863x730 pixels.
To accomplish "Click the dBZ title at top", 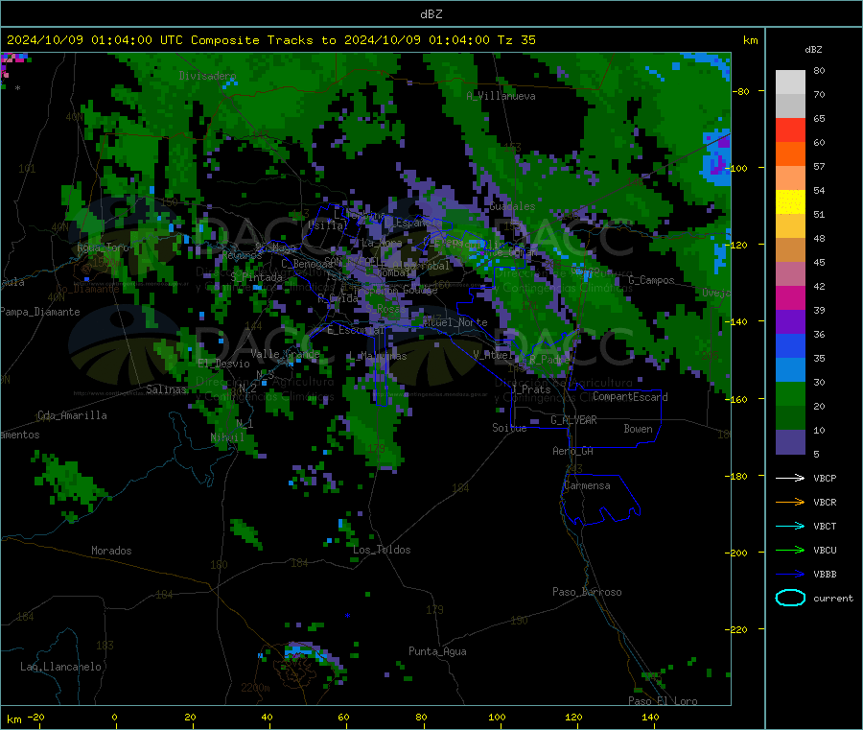I will 431,14.
